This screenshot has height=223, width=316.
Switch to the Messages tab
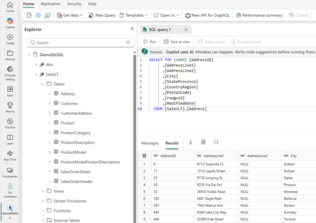coord(150,143)
